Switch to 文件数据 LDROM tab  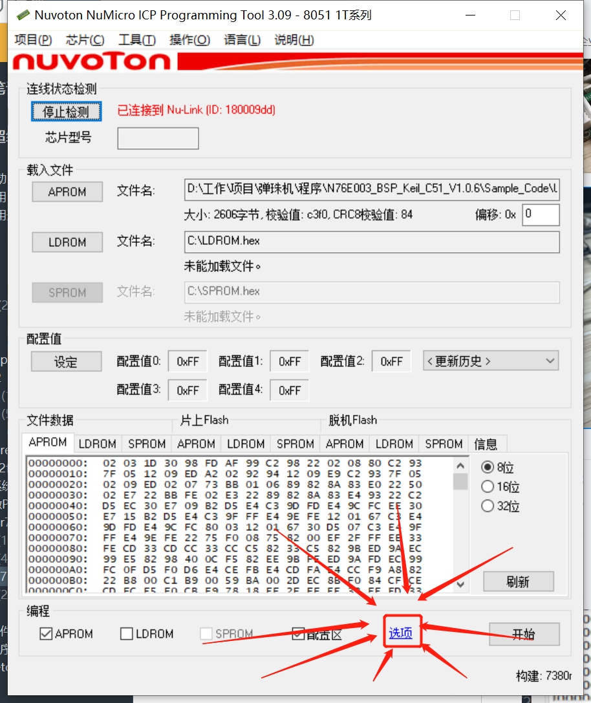tap(98, 444)
